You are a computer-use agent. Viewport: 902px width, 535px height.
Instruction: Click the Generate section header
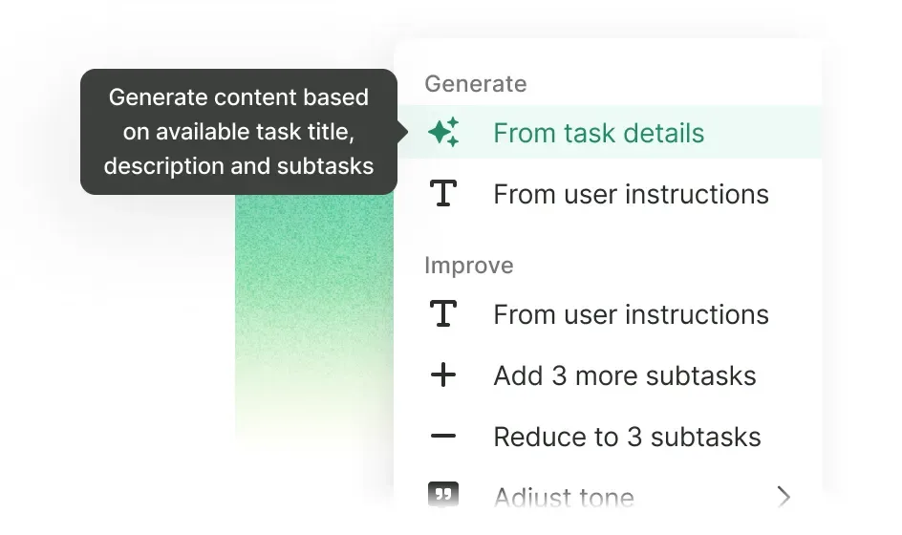[x=475, y=84]
